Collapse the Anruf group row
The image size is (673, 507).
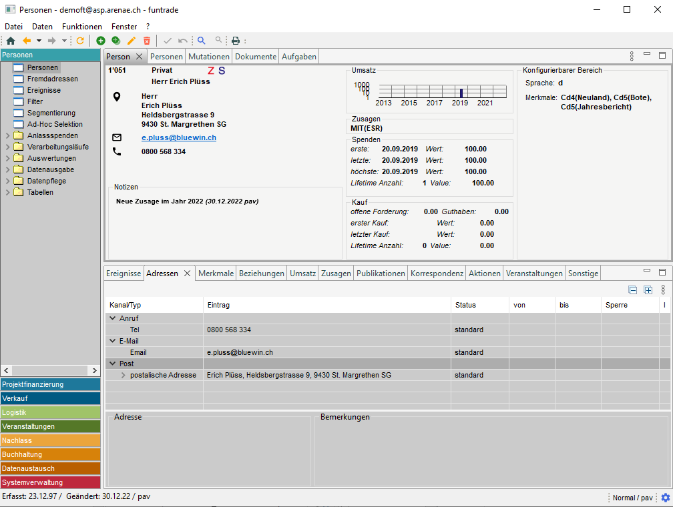[x=113, y=318]
